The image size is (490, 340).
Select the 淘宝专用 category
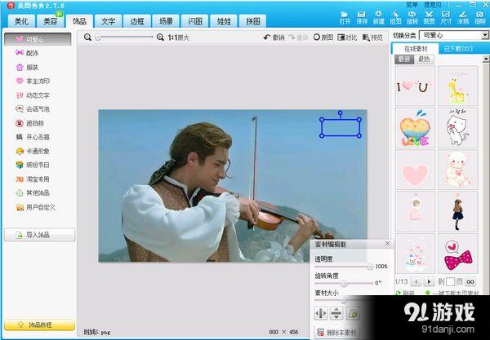pos(33,179)
